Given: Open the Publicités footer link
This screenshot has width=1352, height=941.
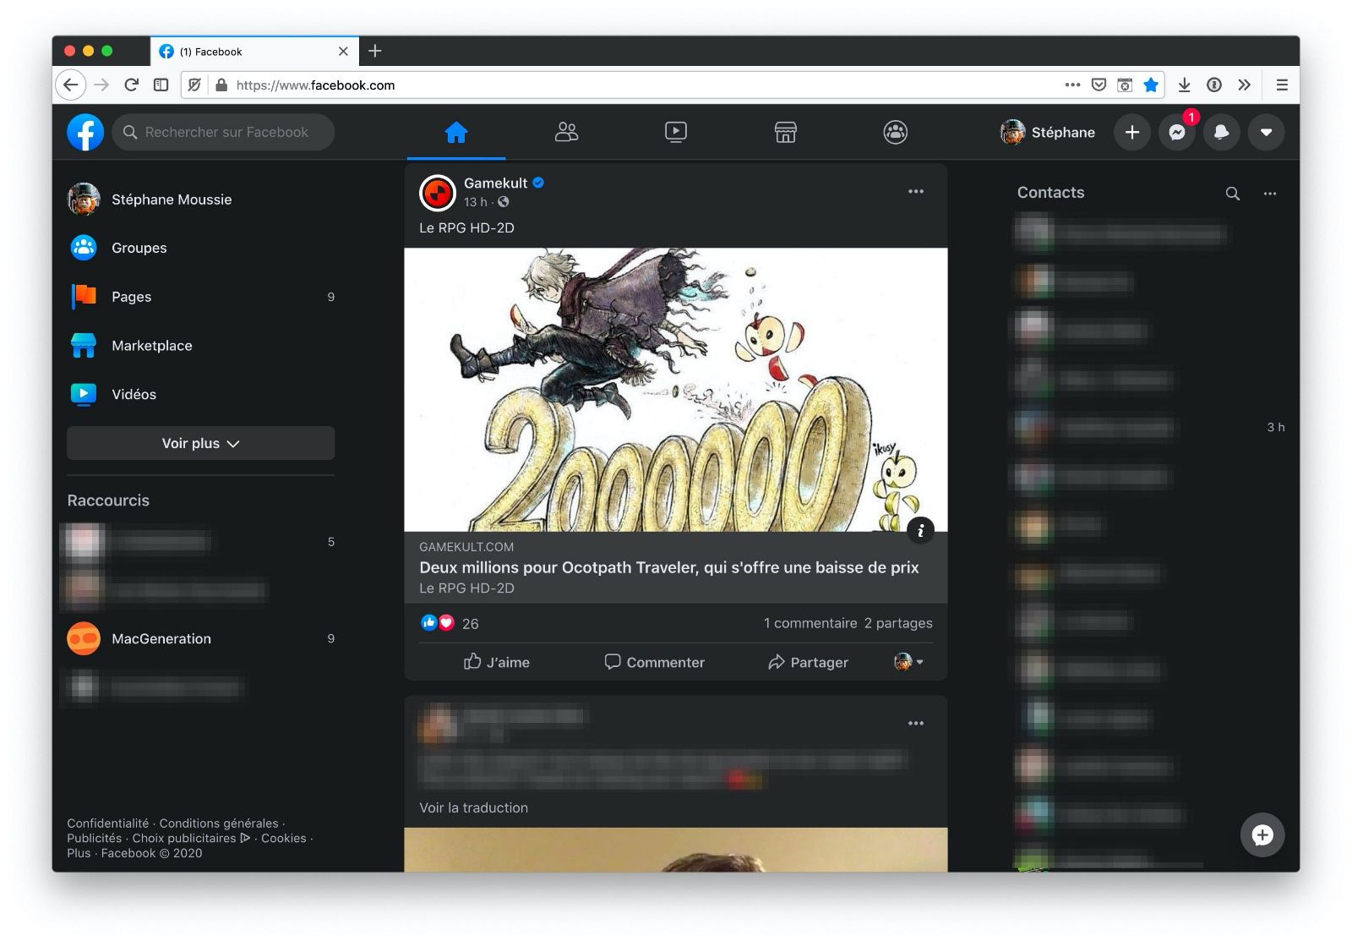Looking at the screenshot, I should point(95,838).
